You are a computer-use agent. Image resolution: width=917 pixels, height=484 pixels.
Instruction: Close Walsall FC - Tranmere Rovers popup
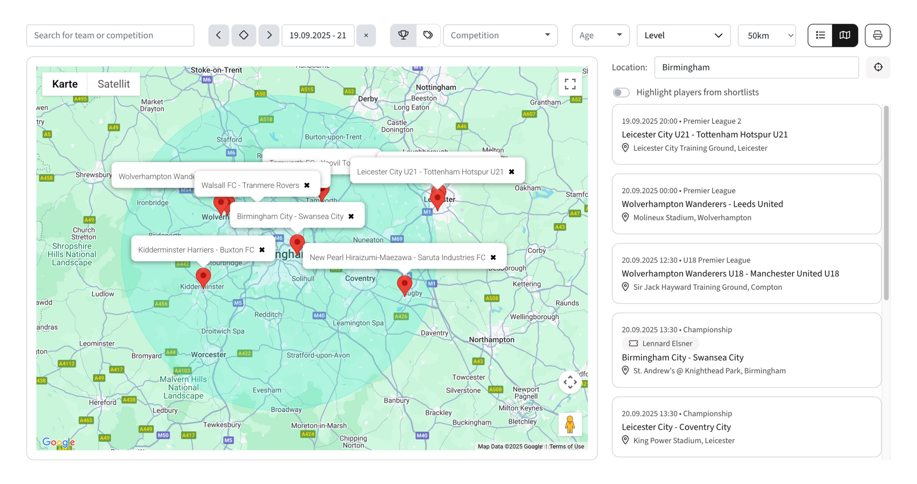[307, 185]
